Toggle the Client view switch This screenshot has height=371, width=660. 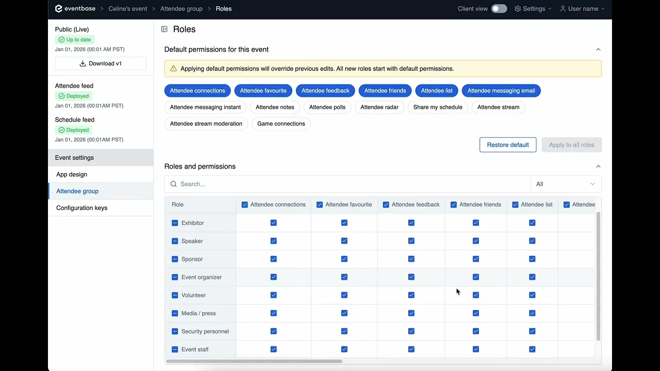(499, 9)
